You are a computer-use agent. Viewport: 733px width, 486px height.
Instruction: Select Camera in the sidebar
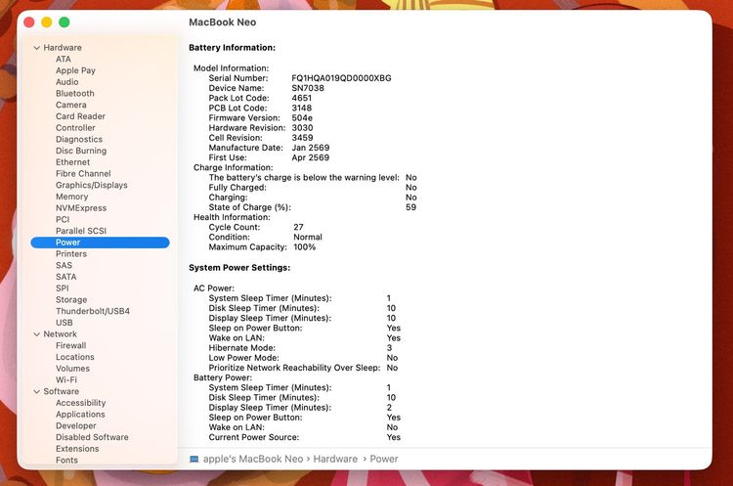71,105
